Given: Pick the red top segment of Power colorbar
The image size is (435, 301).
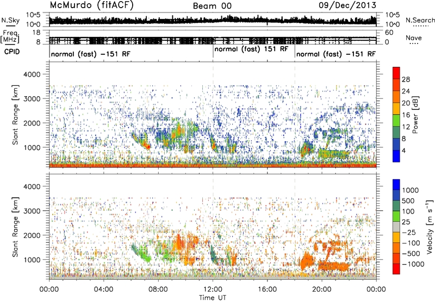Looking at the screenshot, I should [396, 73].
